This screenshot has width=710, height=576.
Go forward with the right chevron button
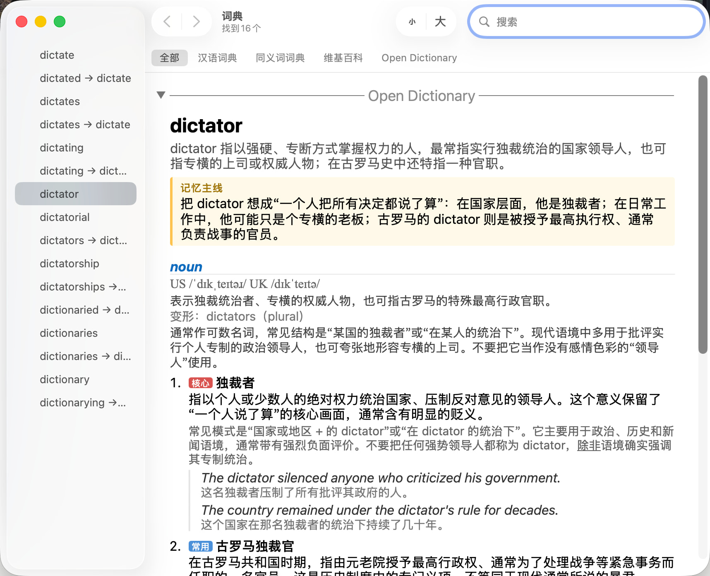[196, 22]
